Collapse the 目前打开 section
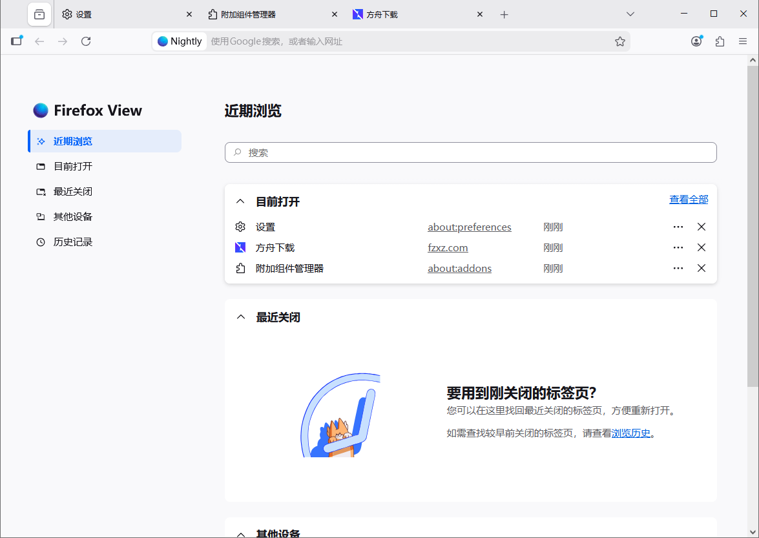 240,201
